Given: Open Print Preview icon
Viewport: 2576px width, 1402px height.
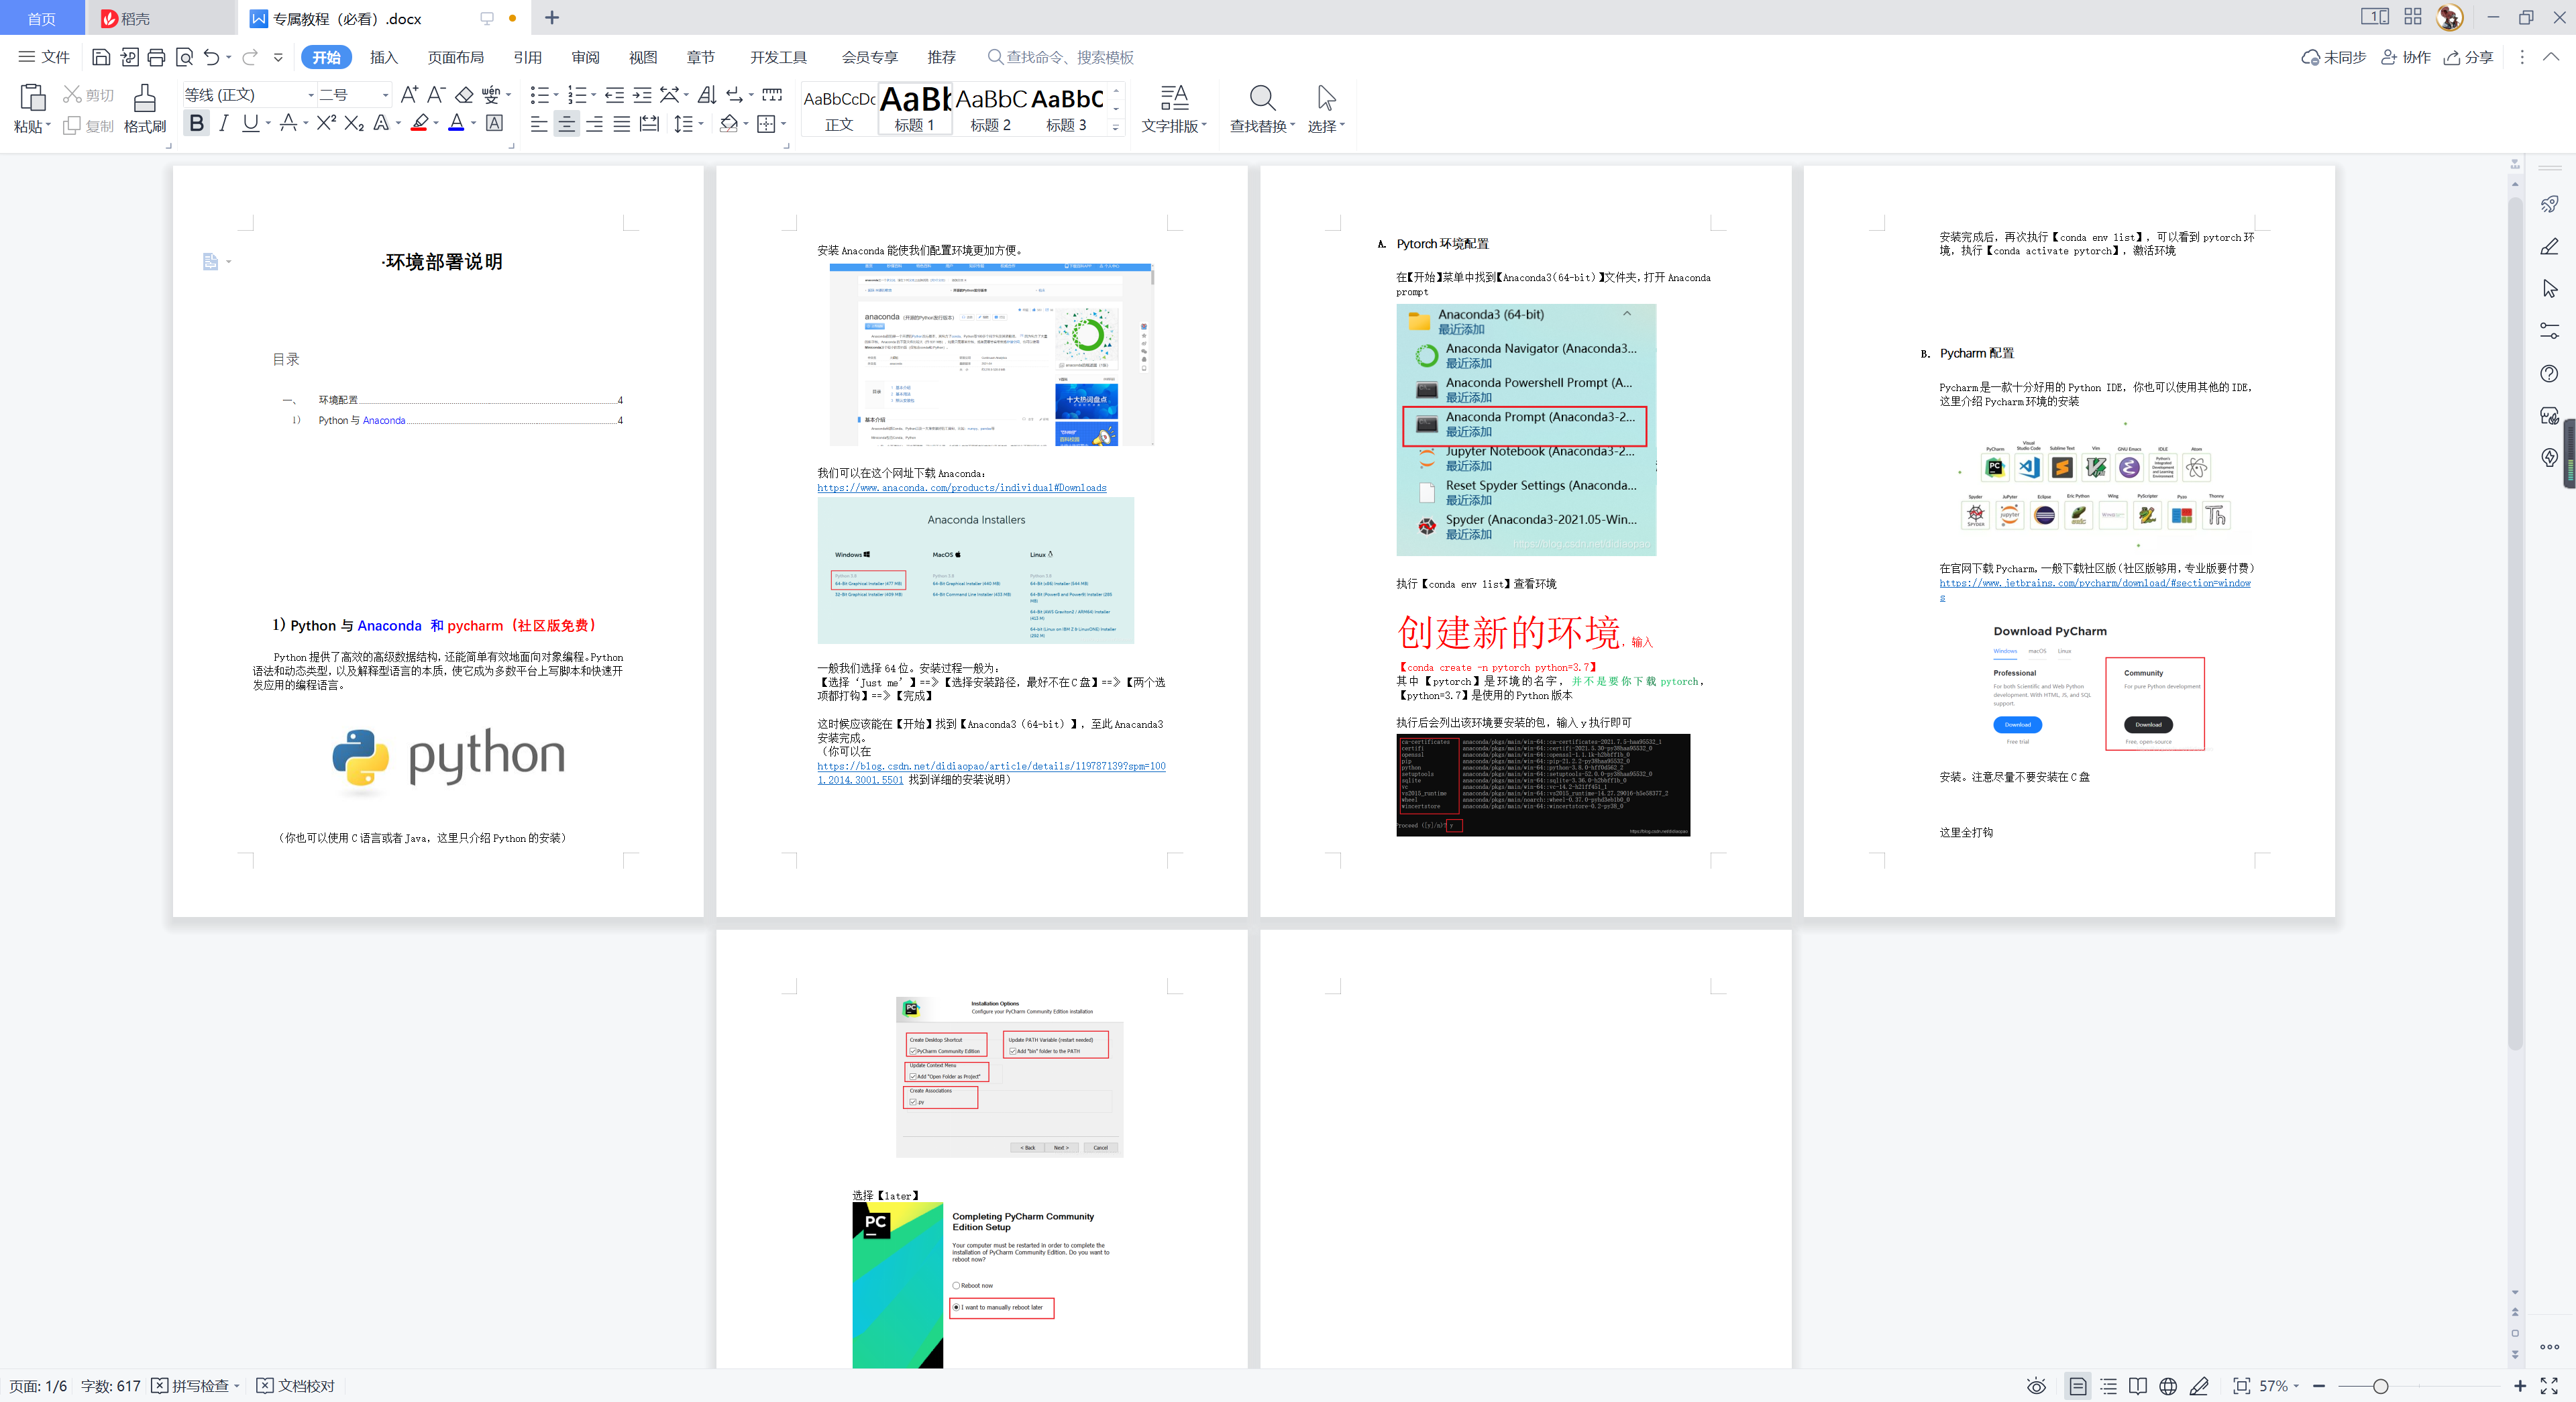Looking at the screenshot, I should click(184, 57).
